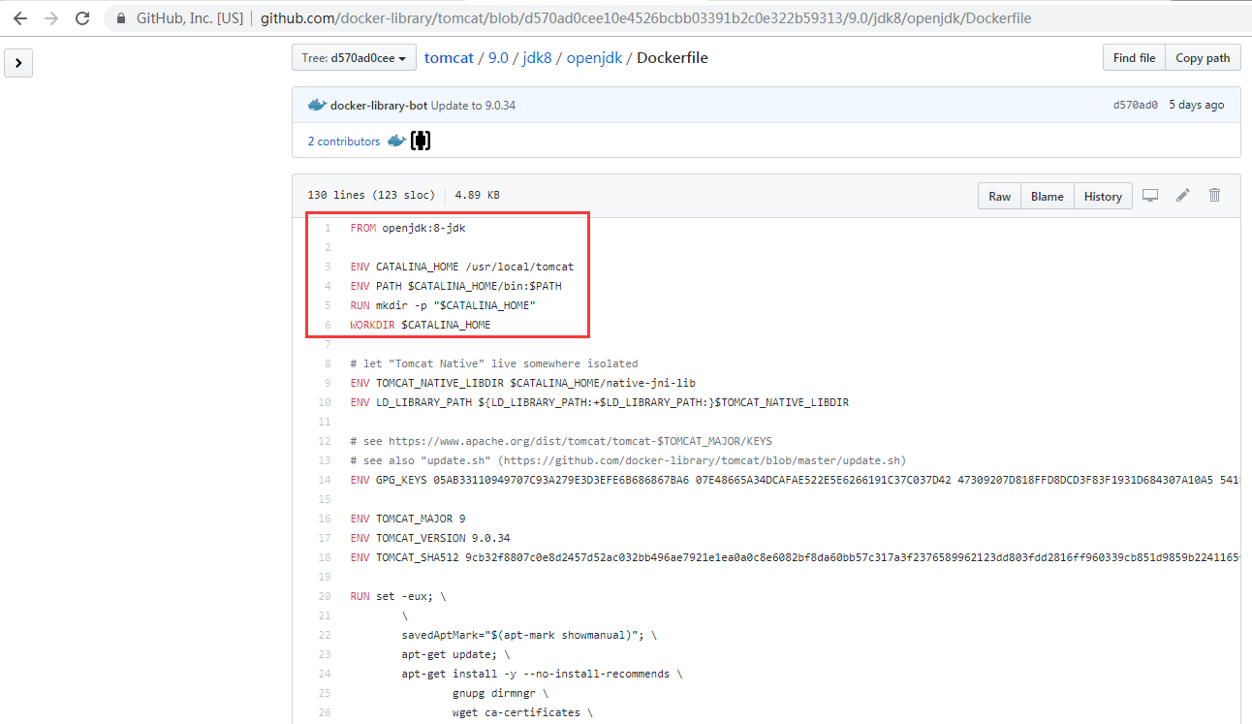Open the Blame view
This screenshot has height=724, width=1252.
1047,196
